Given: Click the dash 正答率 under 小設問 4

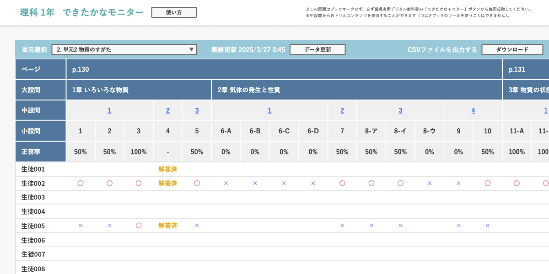Looking at the screenshot, I should pyautogui.click(x=168, y=152).
